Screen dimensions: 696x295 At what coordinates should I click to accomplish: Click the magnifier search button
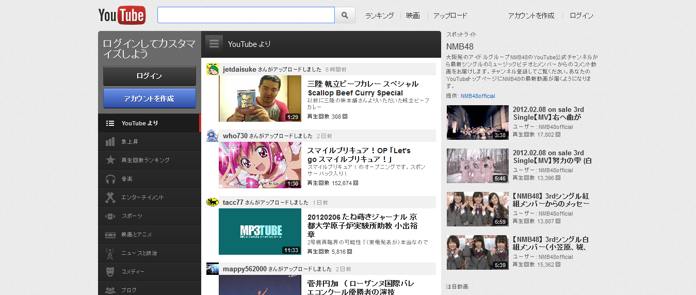(345, 15)
